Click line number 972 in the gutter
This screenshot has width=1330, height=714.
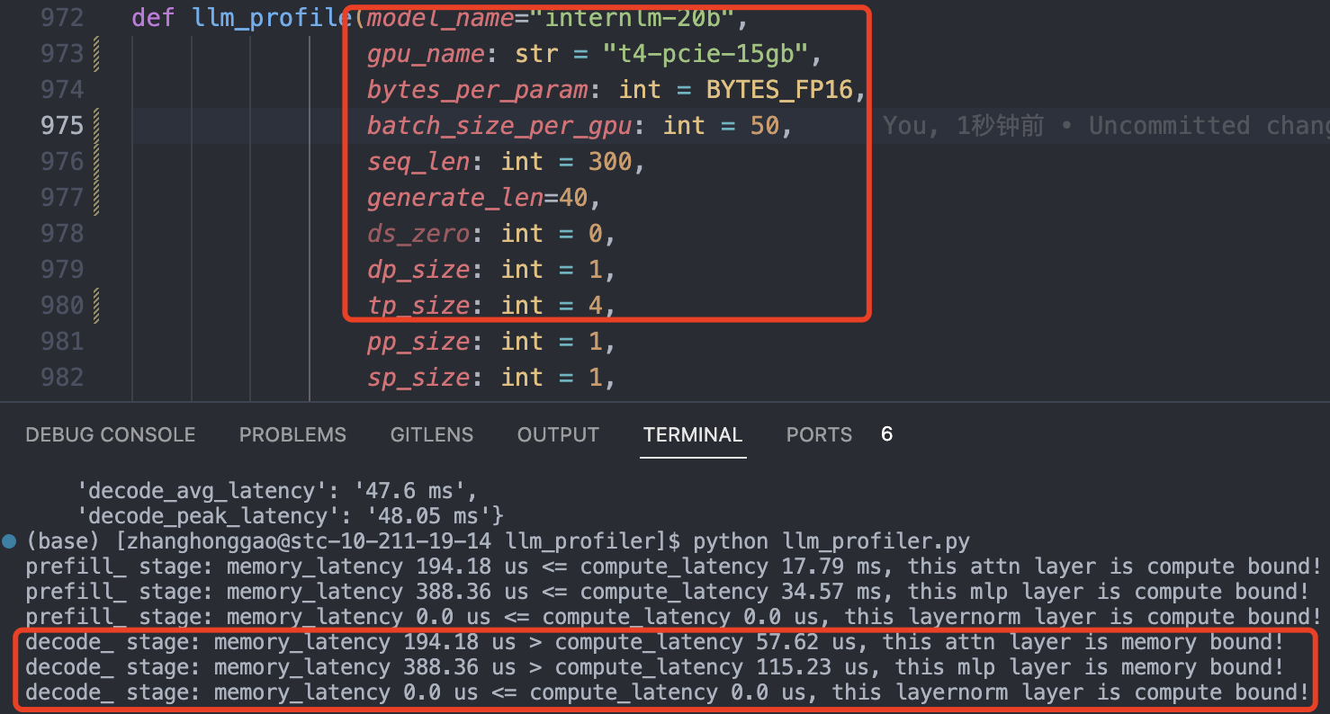[62, 18]
